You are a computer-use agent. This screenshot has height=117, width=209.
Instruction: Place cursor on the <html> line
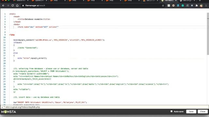click(12, 14)
